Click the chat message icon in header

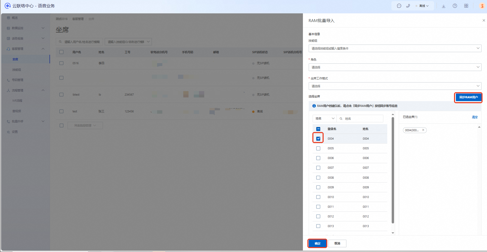(x=399, y=6)
